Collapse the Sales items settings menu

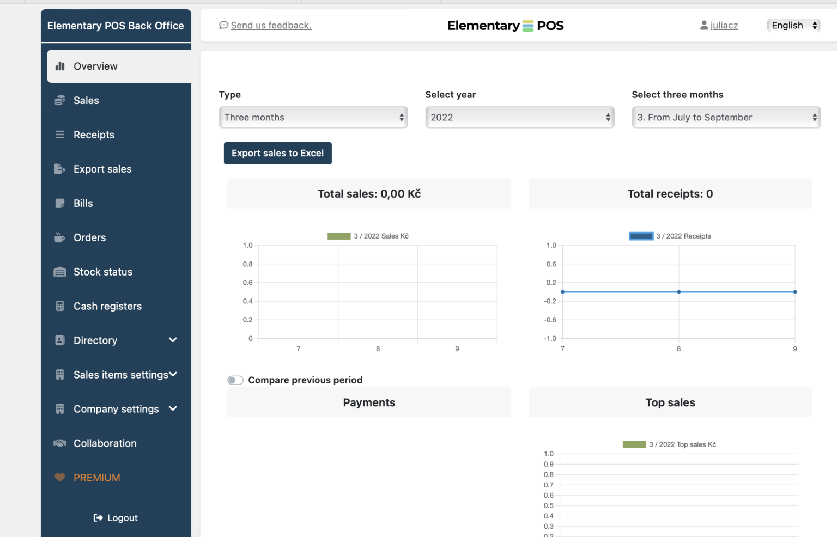(x=172, y=374)
